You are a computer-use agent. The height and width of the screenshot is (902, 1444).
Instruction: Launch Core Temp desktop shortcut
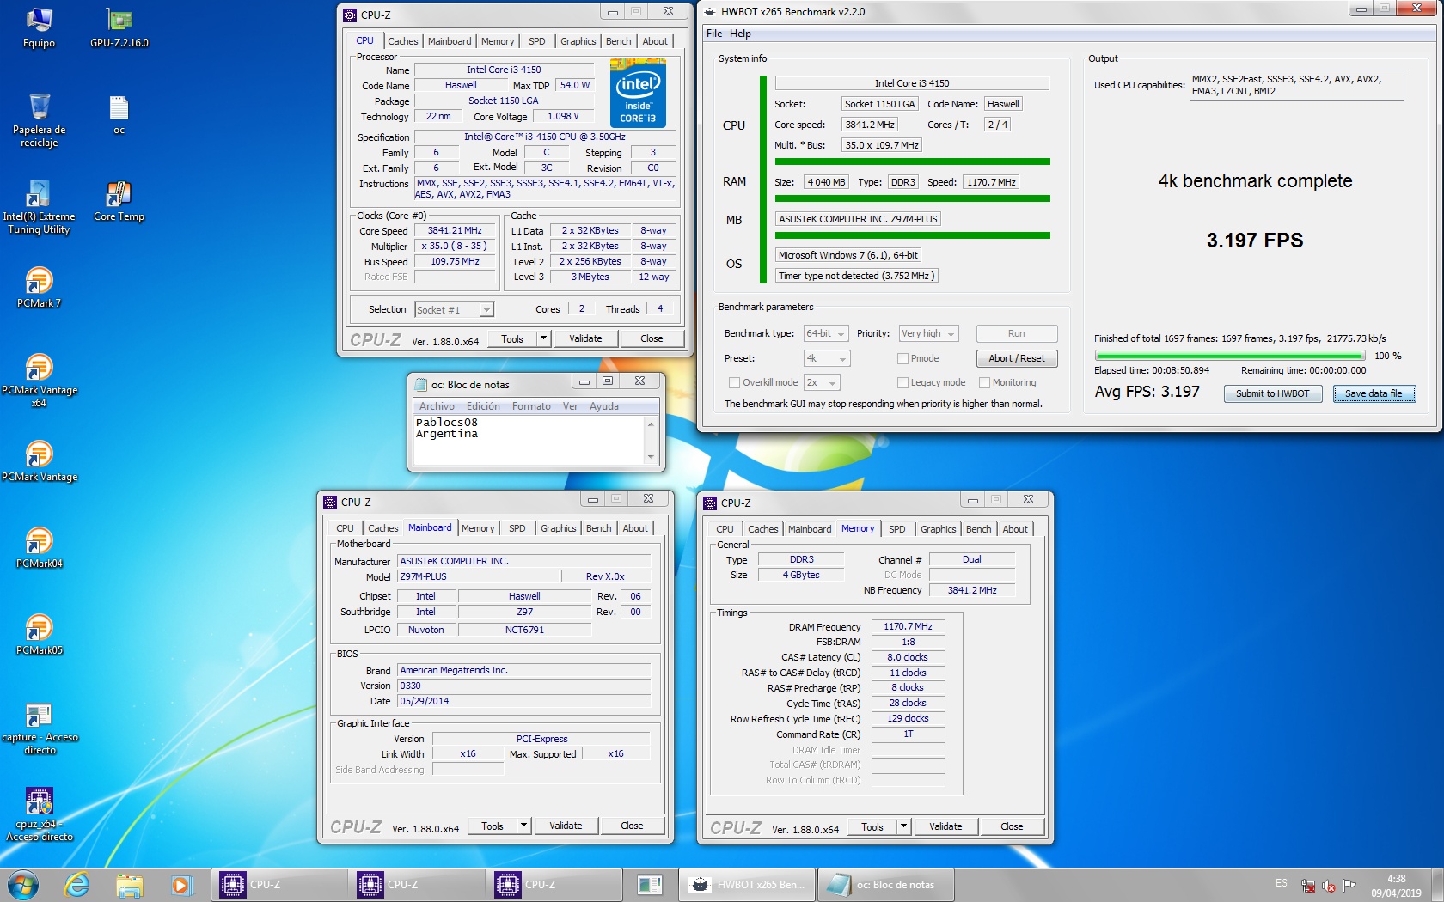[119, 202]
